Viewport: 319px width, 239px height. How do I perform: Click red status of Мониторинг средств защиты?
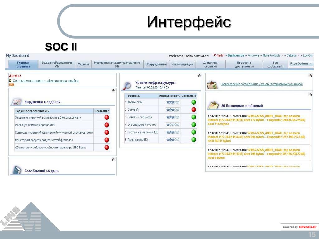[x=107, y=140]
